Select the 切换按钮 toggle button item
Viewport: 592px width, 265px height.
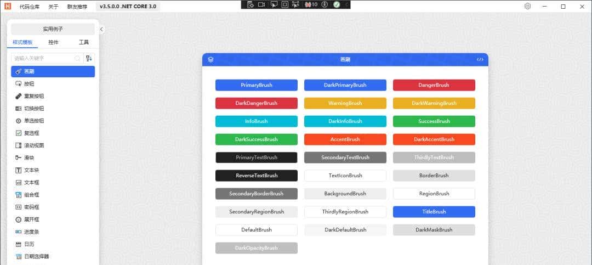coord(33,108)
